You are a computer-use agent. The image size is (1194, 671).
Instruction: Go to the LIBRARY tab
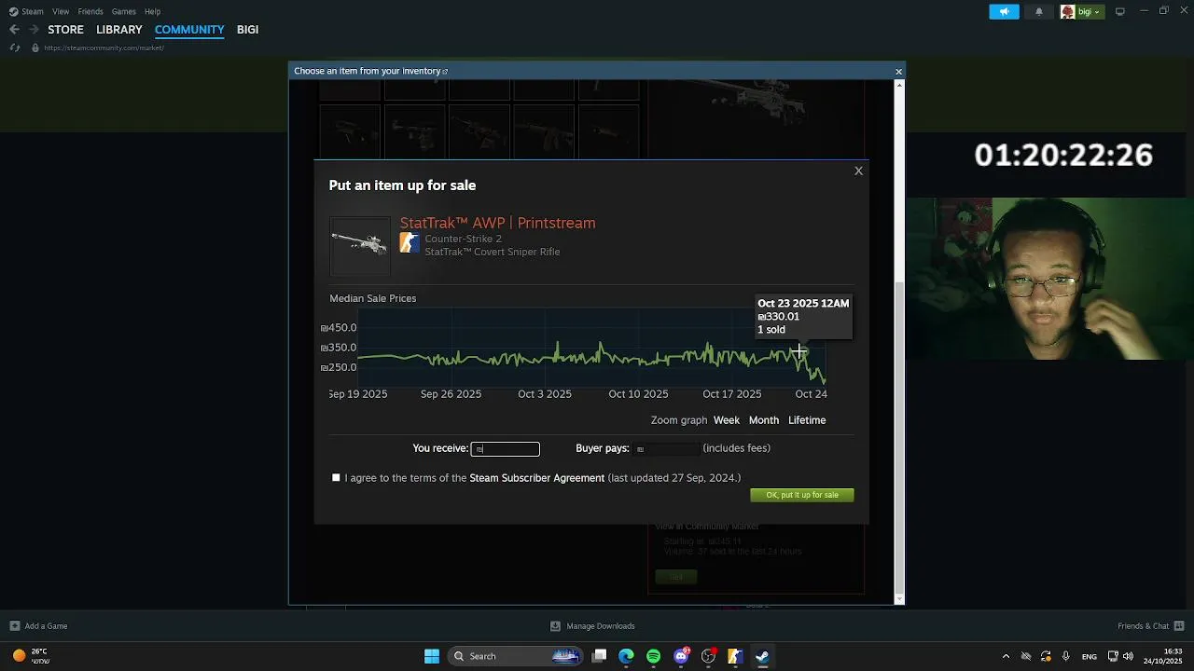coord(119,30)
